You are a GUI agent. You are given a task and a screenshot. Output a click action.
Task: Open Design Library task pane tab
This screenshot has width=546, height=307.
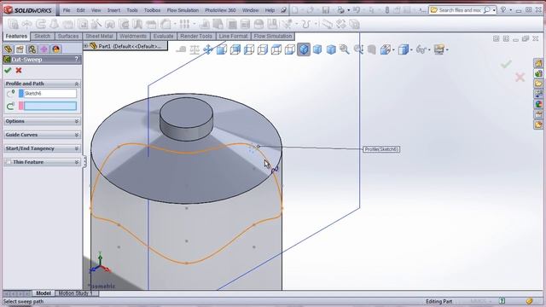click(538, 73)
